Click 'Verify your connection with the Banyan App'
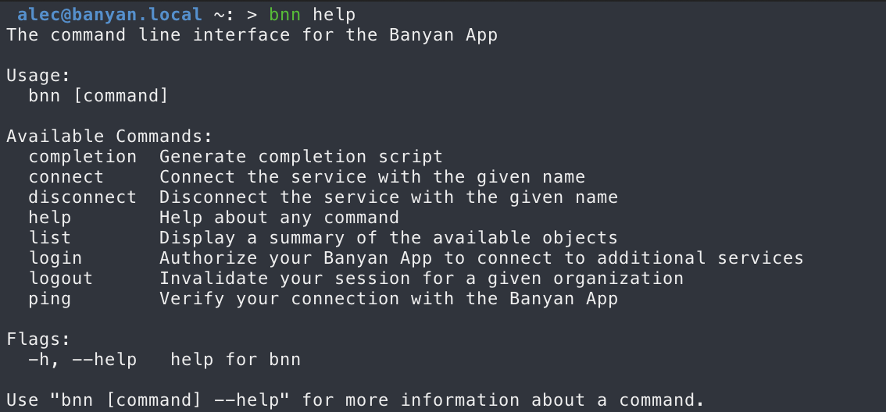886x412 pixels. (389, 299)
